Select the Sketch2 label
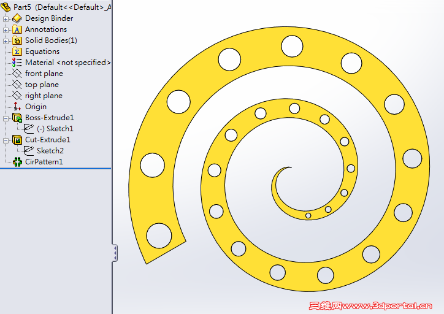Viewport: 444px width, 314px height. point(50,151)
